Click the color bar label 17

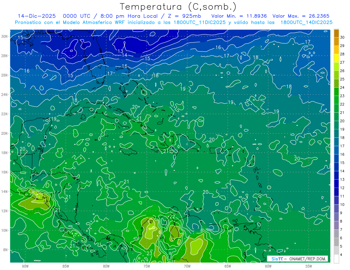[342, 146]
